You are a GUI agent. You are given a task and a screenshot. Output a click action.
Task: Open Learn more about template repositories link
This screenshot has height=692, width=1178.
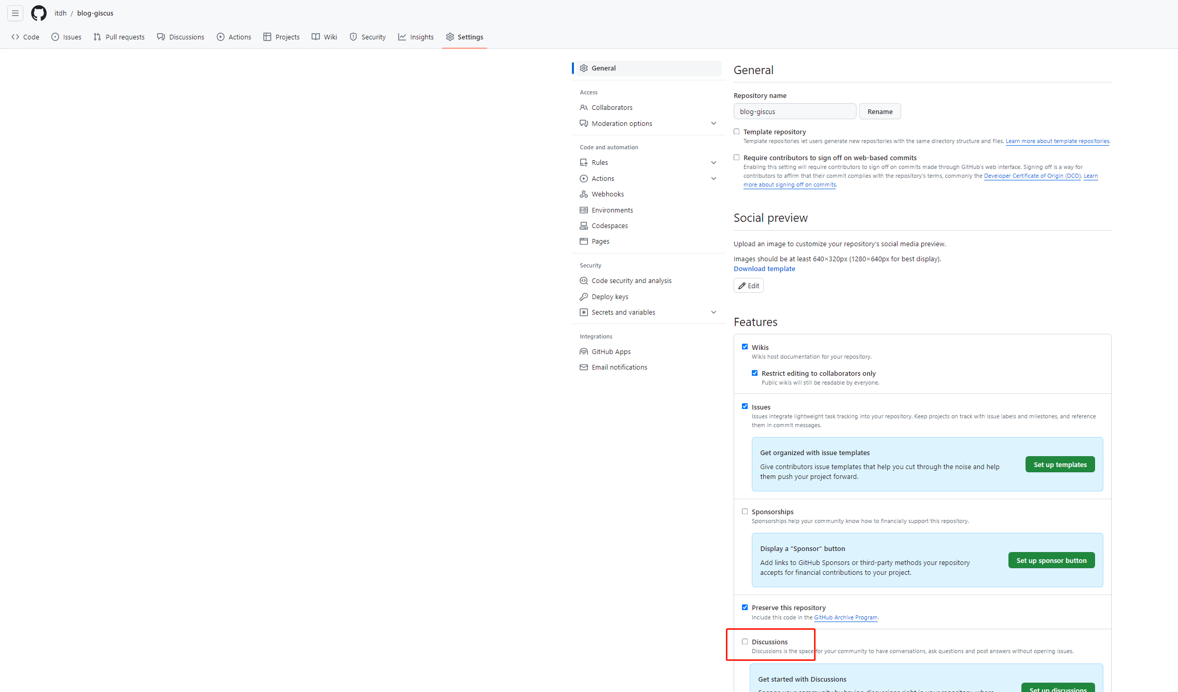(x=1058, y=141)
